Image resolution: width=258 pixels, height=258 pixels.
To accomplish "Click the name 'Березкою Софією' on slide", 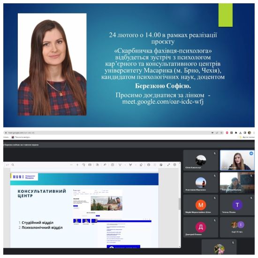I will pyautogui.click(x=163, y=86).
